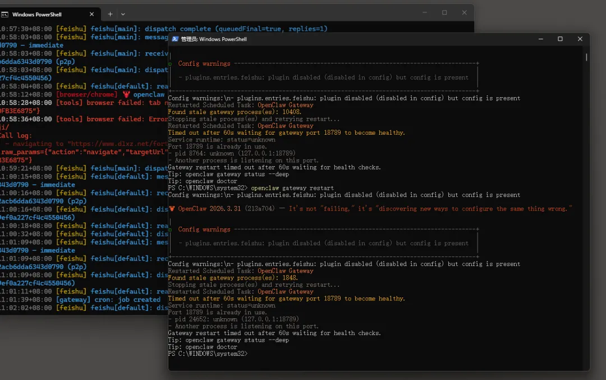Click the PowerShell icon in admin window title
This screenshot has height=380, width=606.
pos(175,39)
